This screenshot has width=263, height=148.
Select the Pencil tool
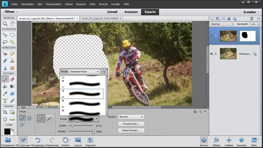pos(12,101)
